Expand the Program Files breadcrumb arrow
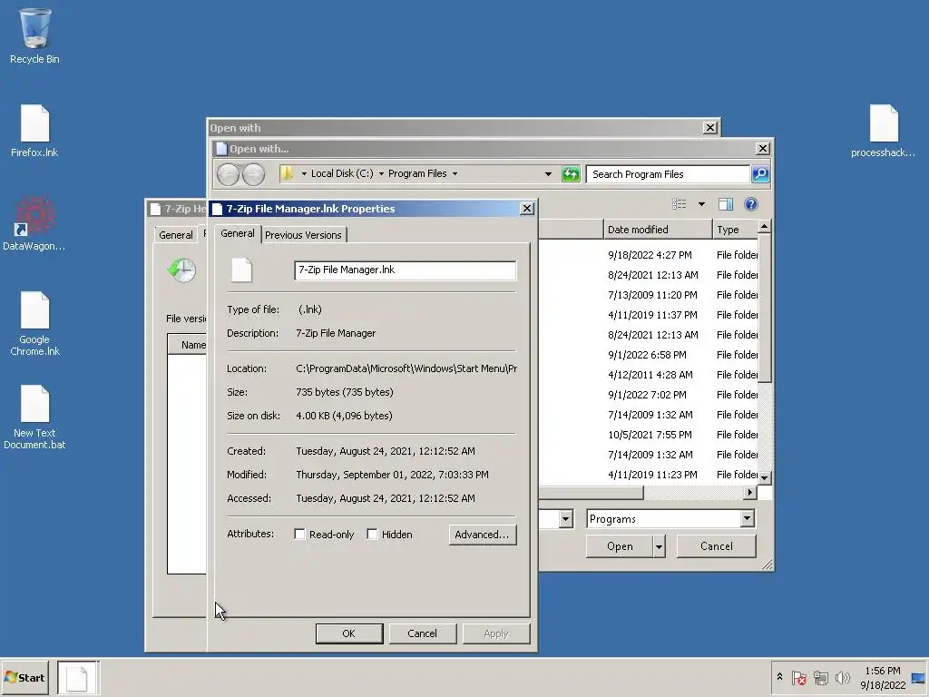The image size is (929, 697). 455,173
